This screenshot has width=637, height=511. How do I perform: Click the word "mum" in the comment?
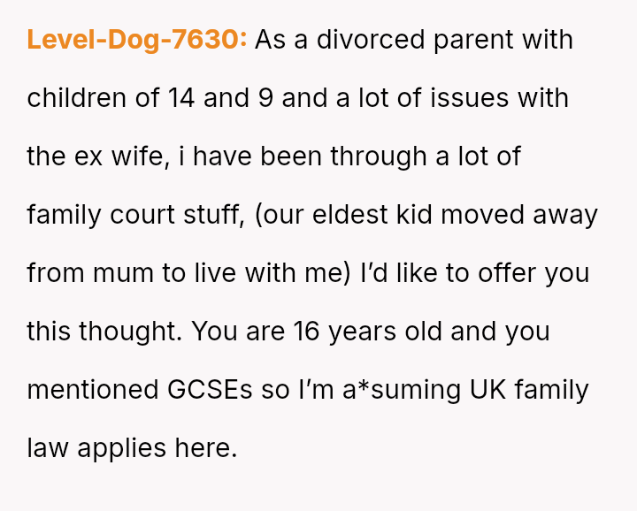(123, 273)
